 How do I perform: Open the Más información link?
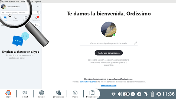109,85
